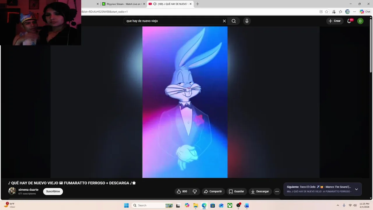This screenshot has width=373, height=210.
Task: Show hidden system tray icons chevron
Action: [x=338, y=205]
